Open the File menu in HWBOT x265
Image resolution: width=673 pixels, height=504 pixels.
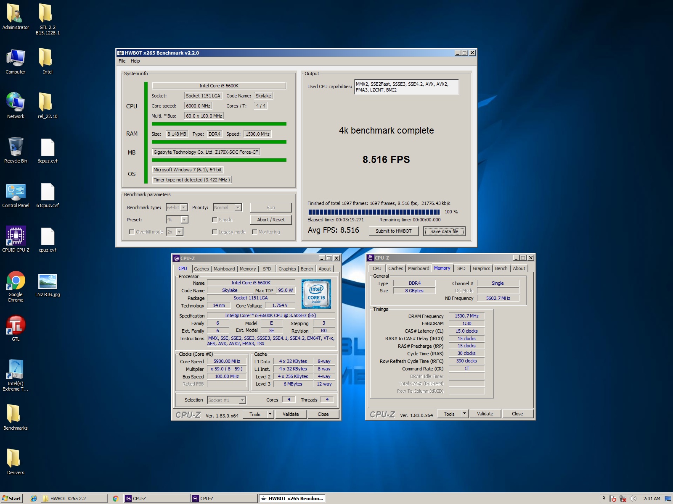pos(122,61)
